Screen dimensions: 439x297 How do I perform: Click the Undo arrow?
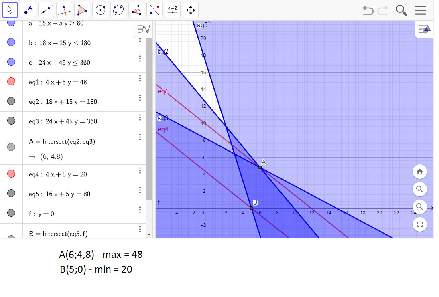(x=368, y=10)
